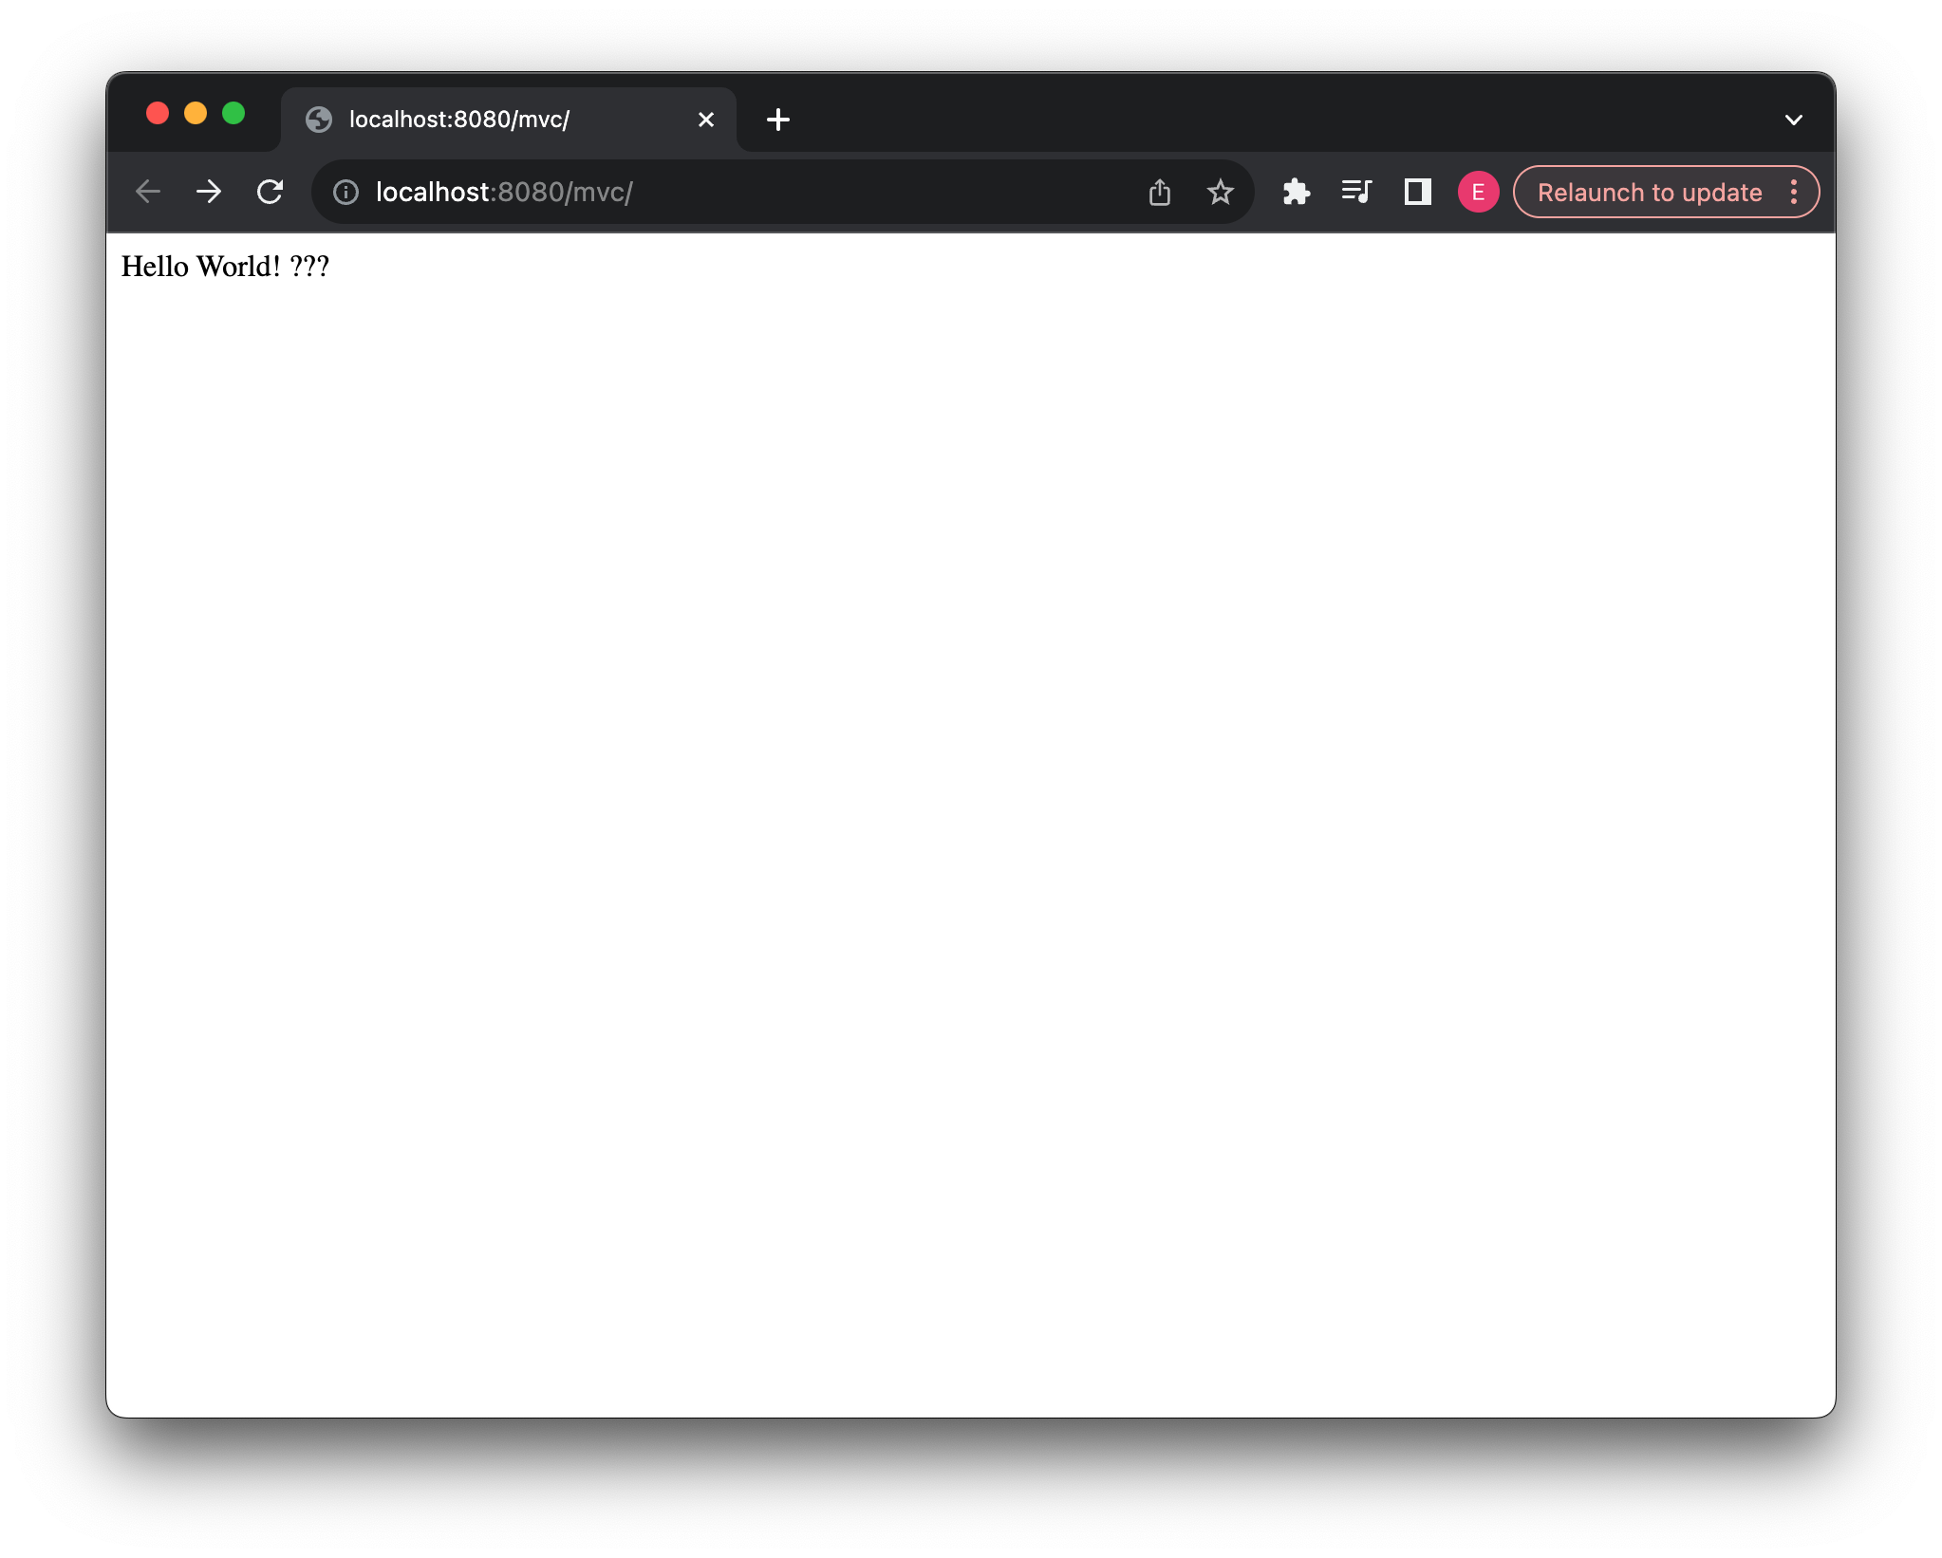Click the globe favicon on the active tab

[319, 119]
